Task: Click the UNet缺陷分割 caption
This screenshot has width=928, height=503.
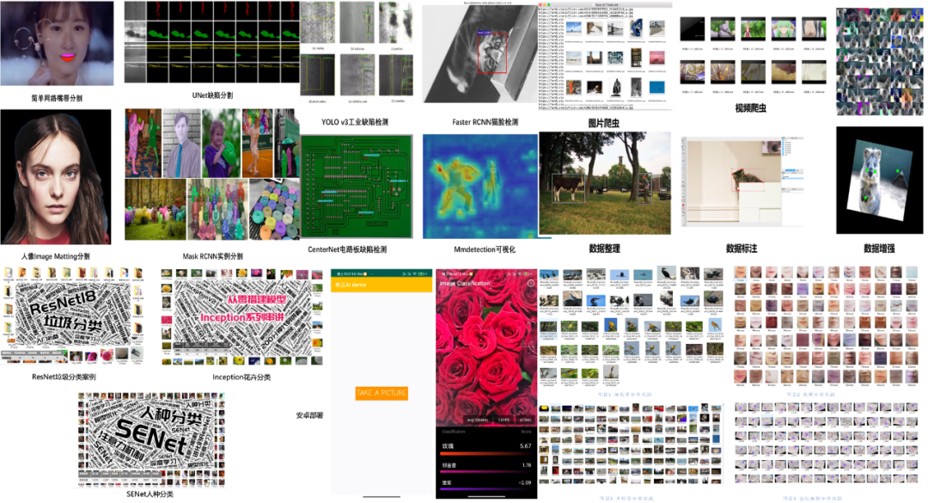Action: pyautogui.click(x=212, y=95)
